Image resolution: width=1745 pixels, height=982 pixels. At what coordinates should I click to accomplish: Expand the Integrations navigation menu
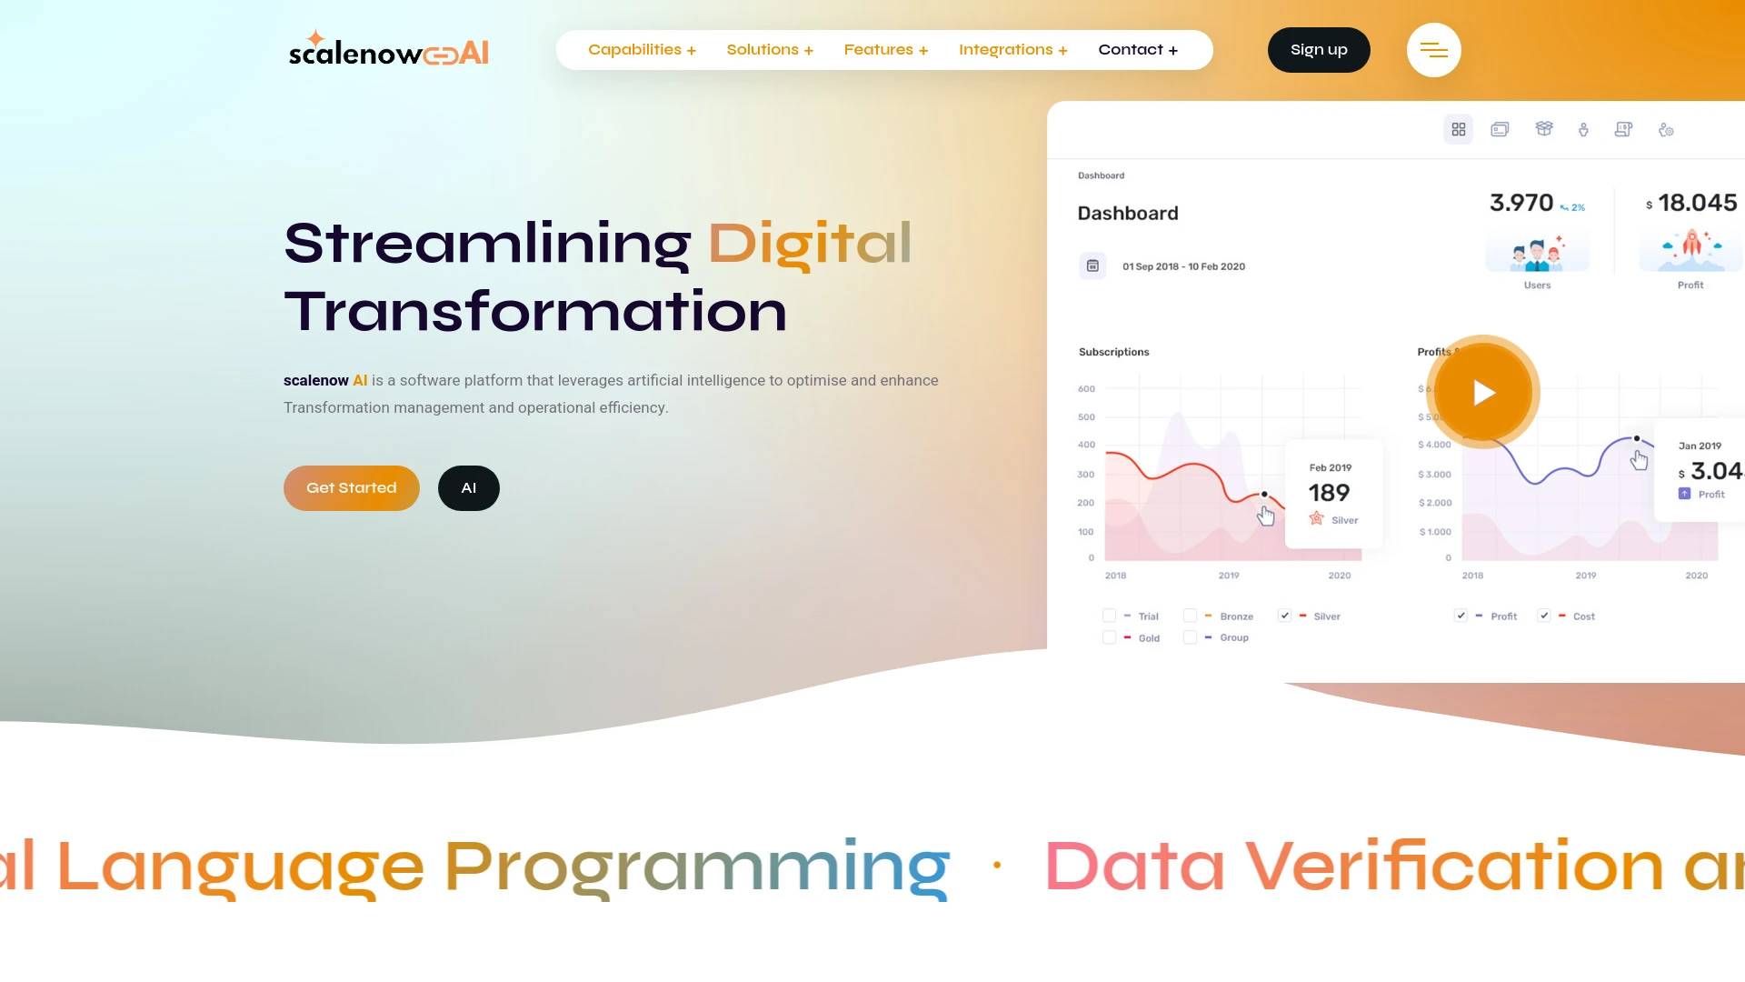(1012, 49)
